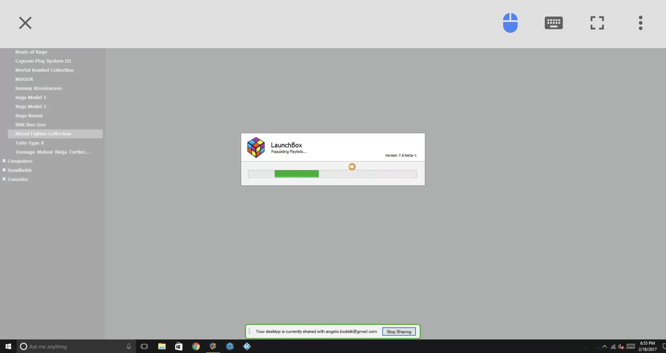Select MUGEN platform entry

tap(24, 79)
